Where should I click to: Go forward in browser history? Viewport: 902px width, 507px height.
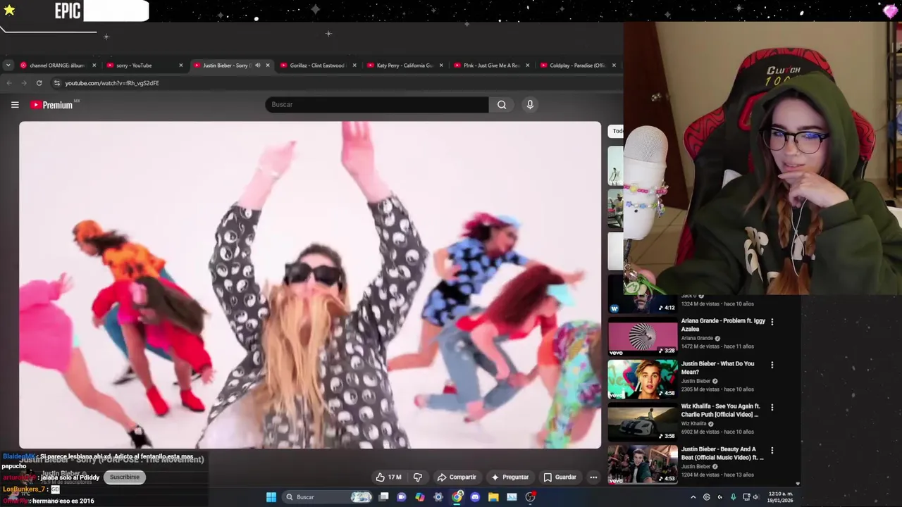[24, 83]
